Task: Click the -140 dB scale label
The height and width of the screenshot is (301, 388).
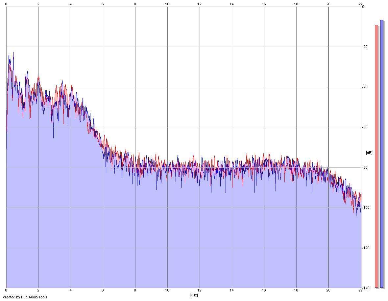Action: pos(366,288)
